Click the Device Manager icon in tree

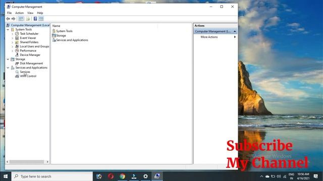[17, 55]
